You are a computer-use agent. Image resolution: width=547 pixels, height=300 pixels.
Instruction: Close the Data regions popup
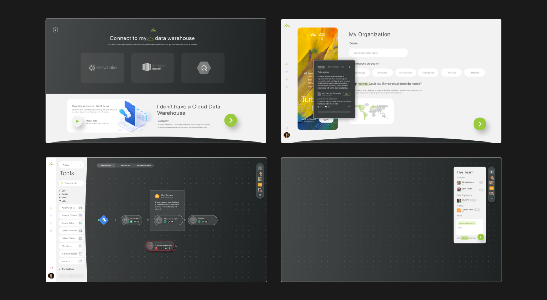[350, 67]
